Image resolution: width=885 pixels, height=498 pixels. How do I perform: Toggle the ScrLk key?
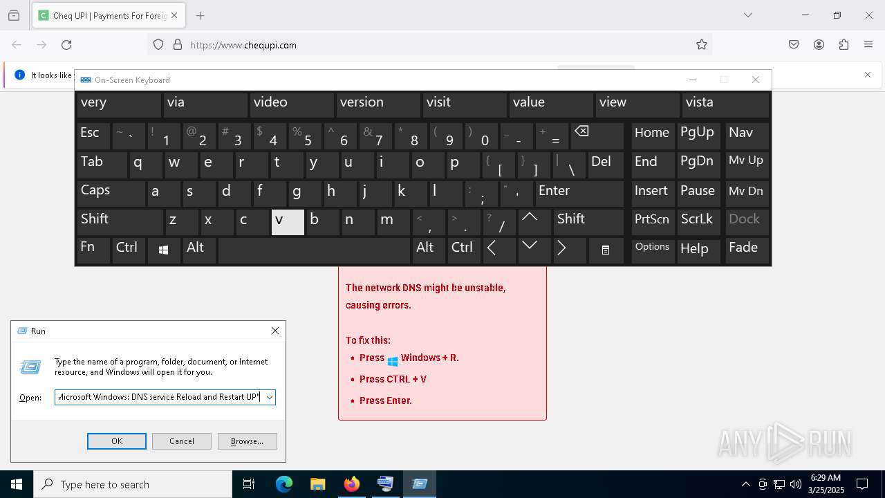coord(699,222)
